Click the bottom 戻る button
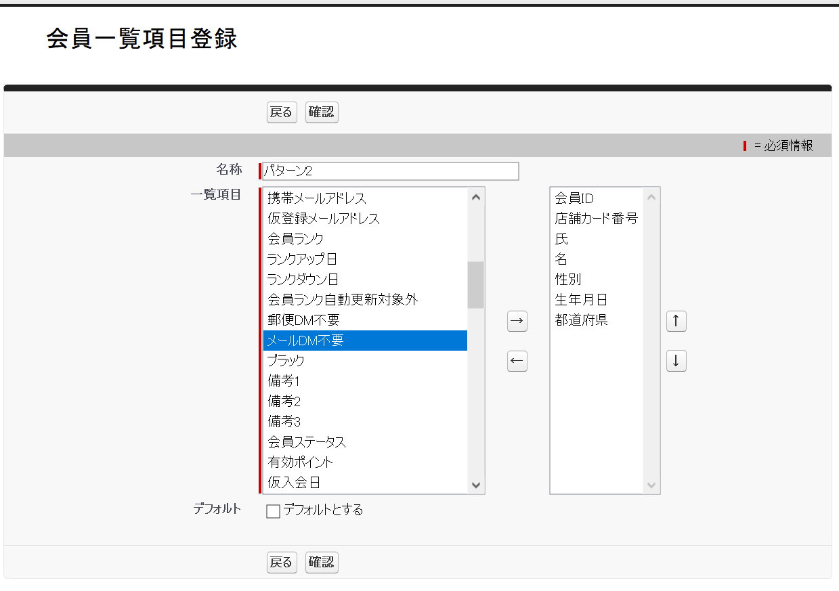 [281, 562]
